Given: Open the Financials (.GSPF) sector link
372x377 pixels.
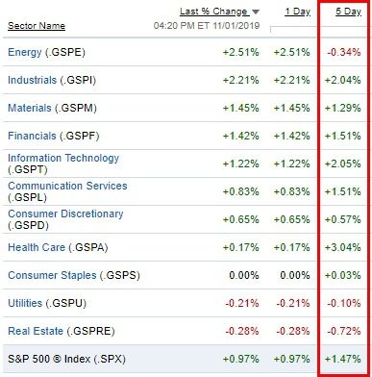Looking at the screenshot, I should point(53,136).
